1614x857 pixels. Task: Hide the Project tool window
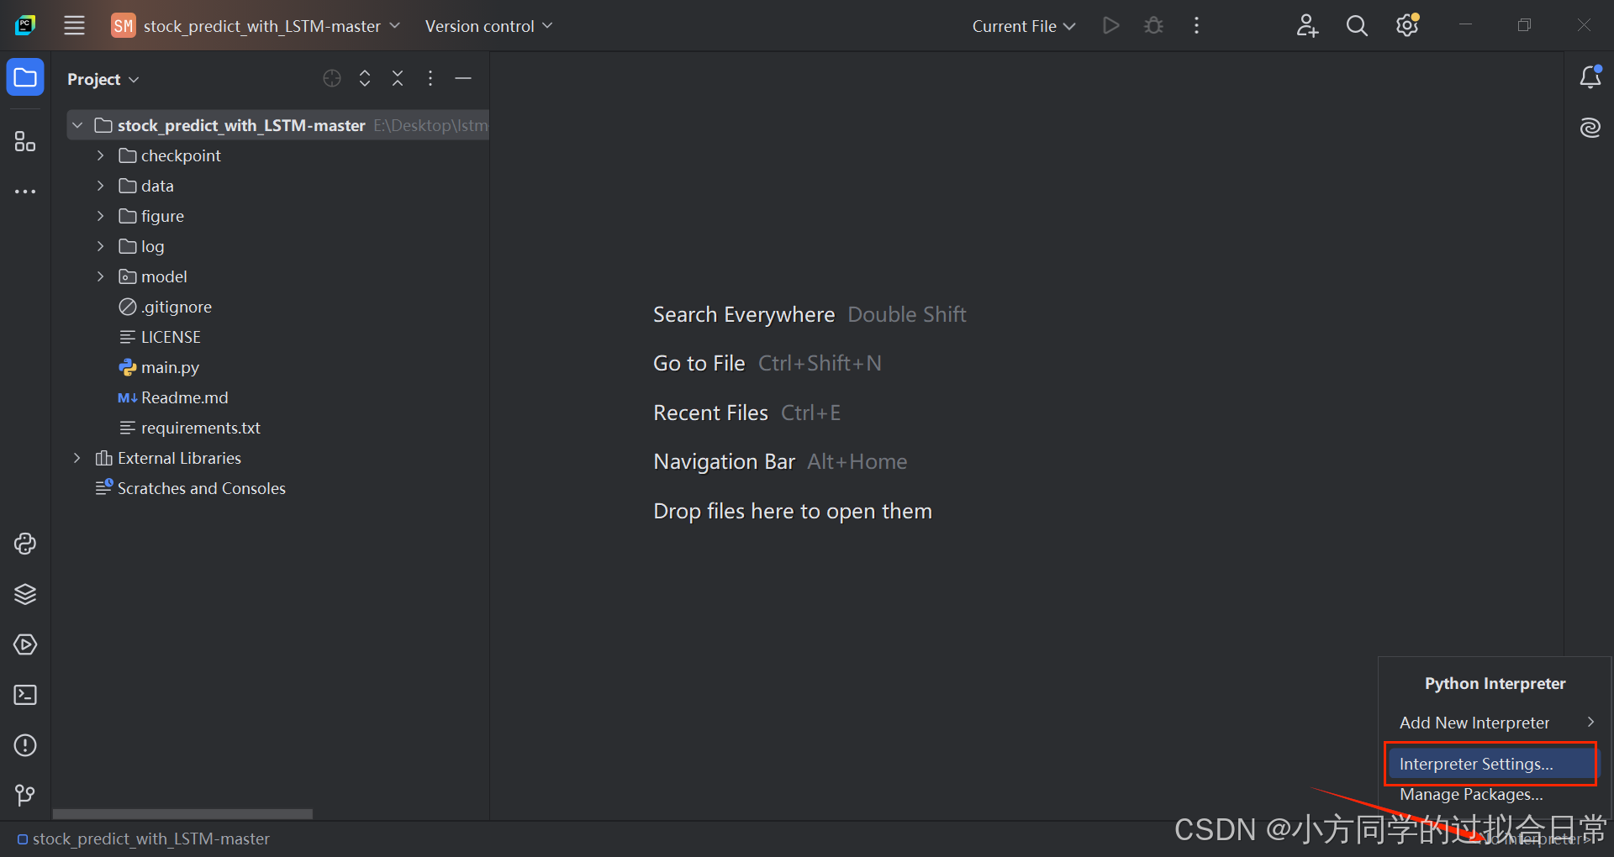tap(463, 78)
